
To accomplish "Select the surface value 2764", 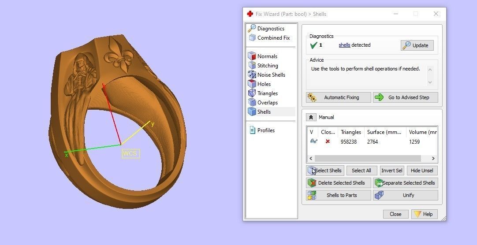I will (373, 141).
